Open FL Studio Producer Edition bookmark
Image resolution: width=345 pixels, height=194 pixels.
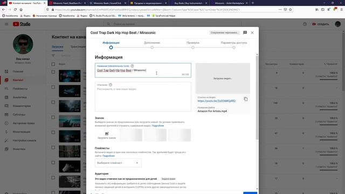pos(102,16)
